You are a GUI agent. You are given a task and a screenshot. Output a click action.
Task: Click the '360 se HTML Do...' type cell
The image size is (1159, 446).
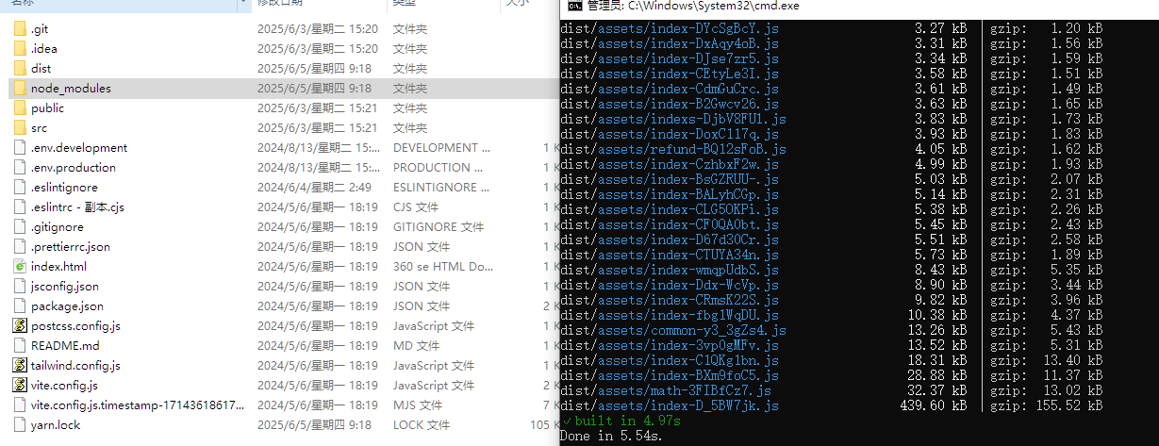point(443,267)
